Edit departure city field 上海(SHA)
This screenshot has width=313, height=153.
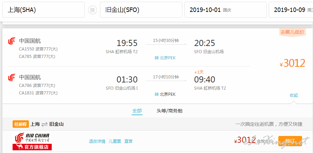click(x=44, y=10)
